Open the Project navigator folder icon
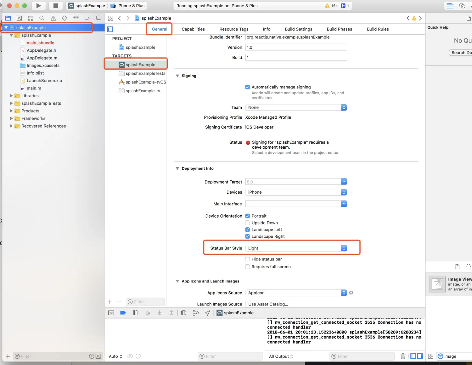Screen dimensions: 472x365 [x=8, y=18]
